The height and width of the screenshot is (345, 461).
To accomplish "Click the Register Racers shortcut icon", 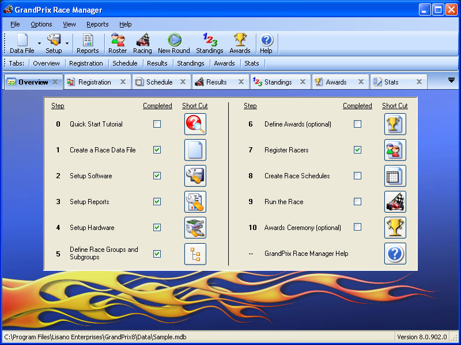I will (x=395, y=150).
